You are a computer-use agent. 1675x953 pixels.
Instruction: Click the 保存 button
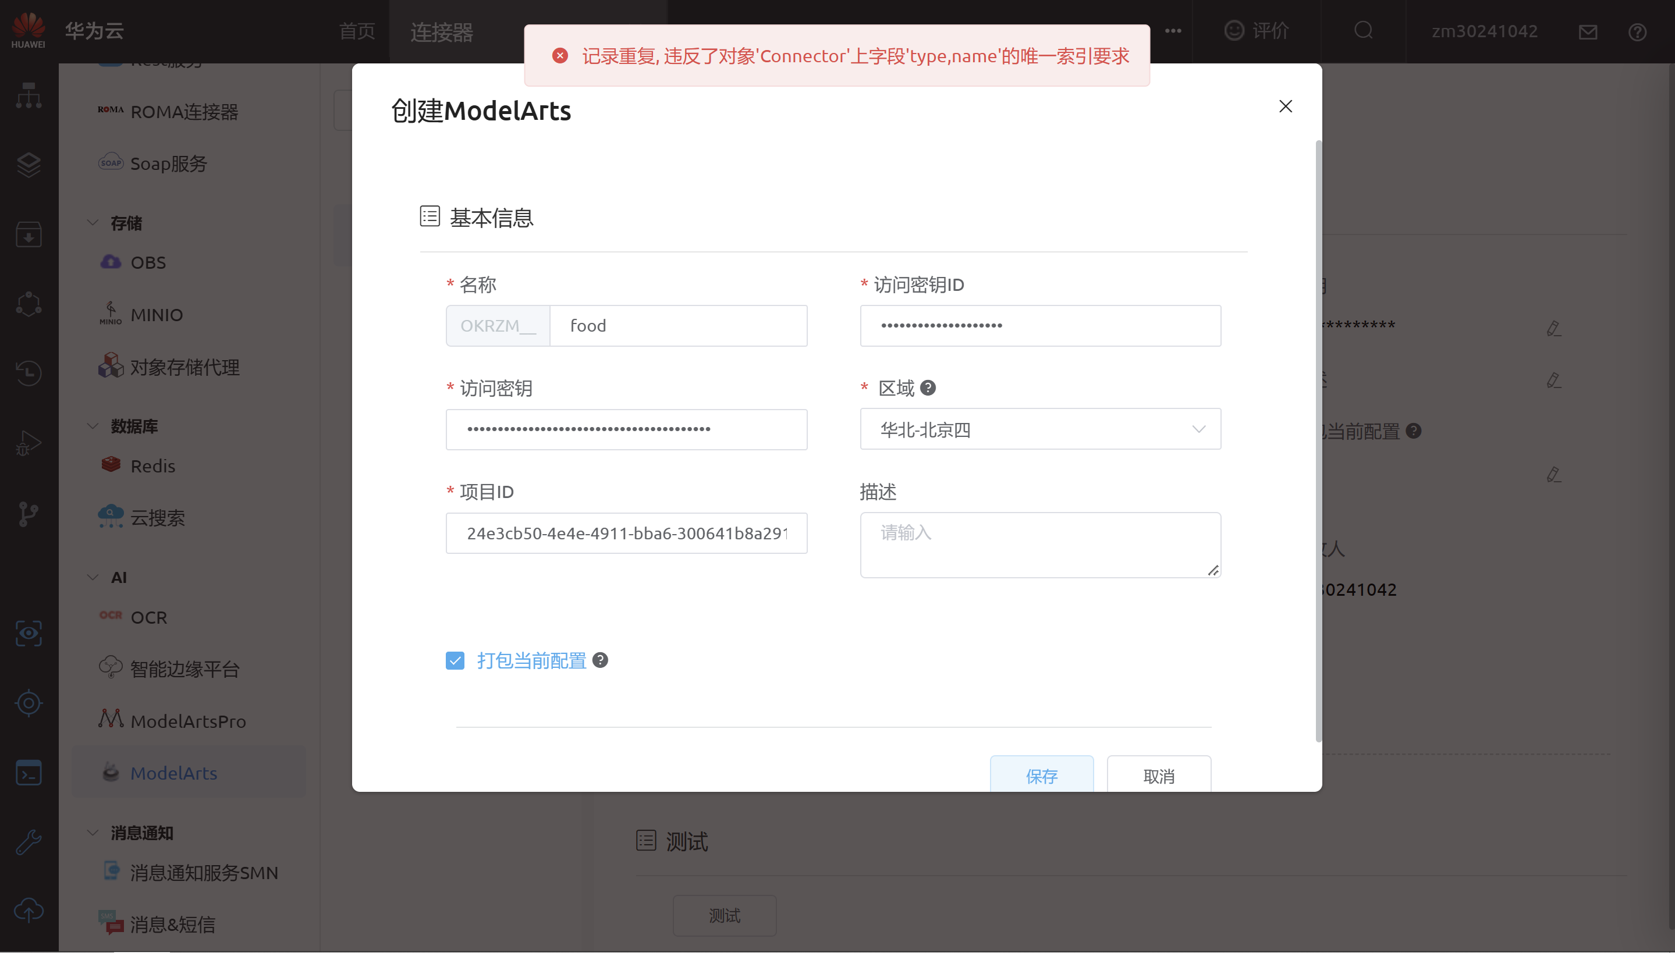1041,776
